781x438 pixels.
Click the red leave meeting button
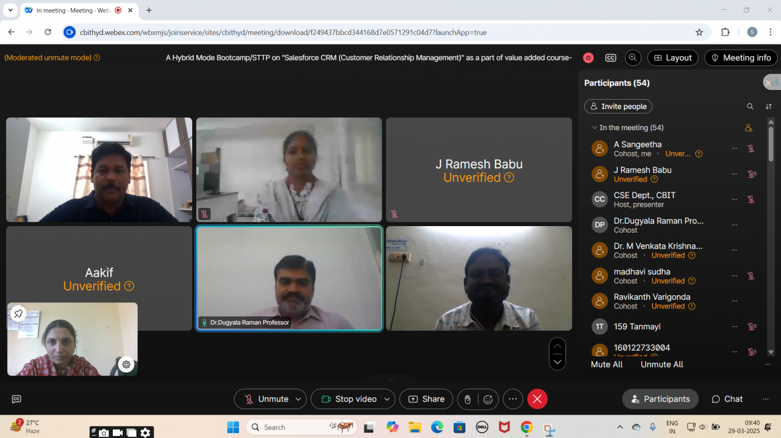coord(537,399)
